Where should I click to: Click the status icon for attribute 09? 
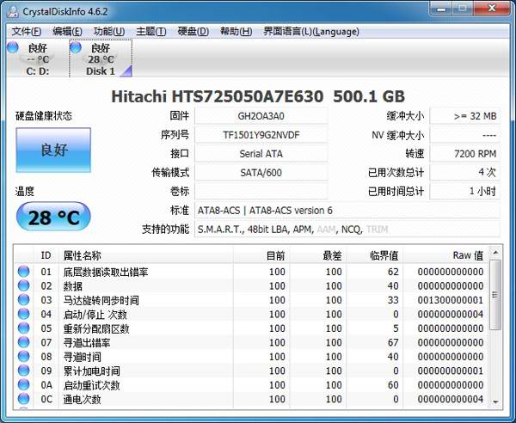point(23,371)
